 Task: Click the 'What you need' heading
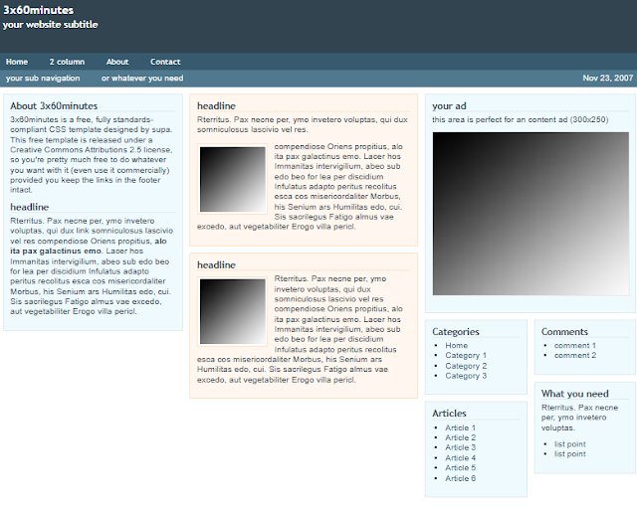[575, 394]
